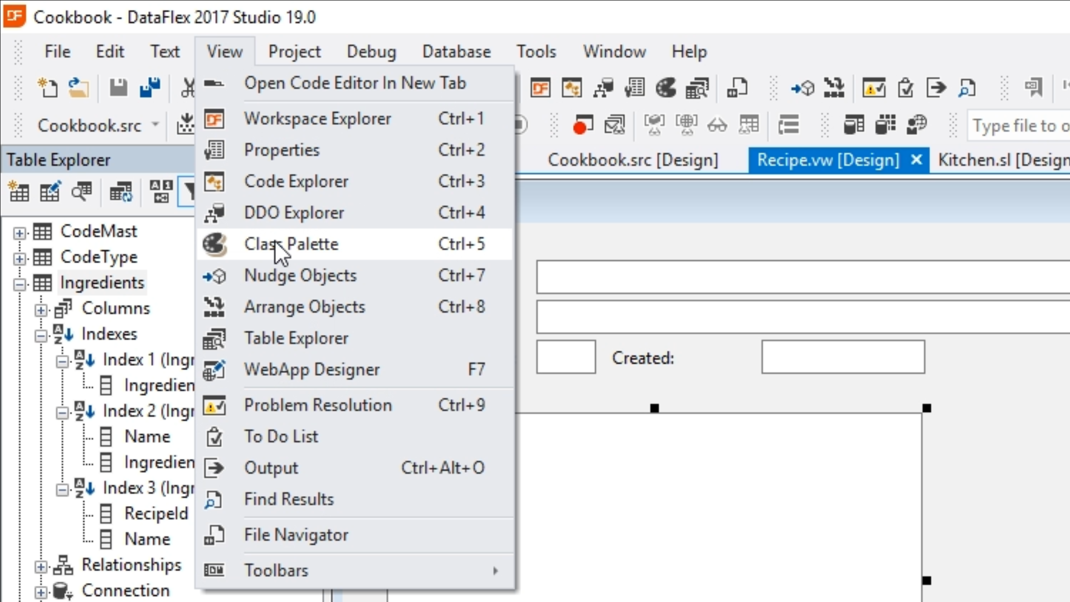Expand the CodeMast table node
This screenshot has width=1070, height=602.
(20, 232)
